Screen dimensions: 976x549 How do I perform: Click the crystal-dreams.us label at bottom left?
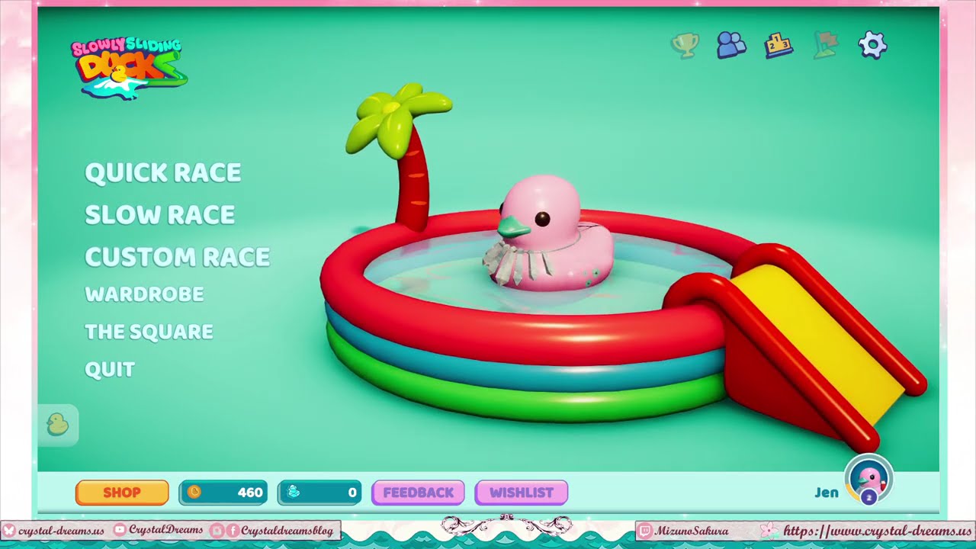point(61,530)
